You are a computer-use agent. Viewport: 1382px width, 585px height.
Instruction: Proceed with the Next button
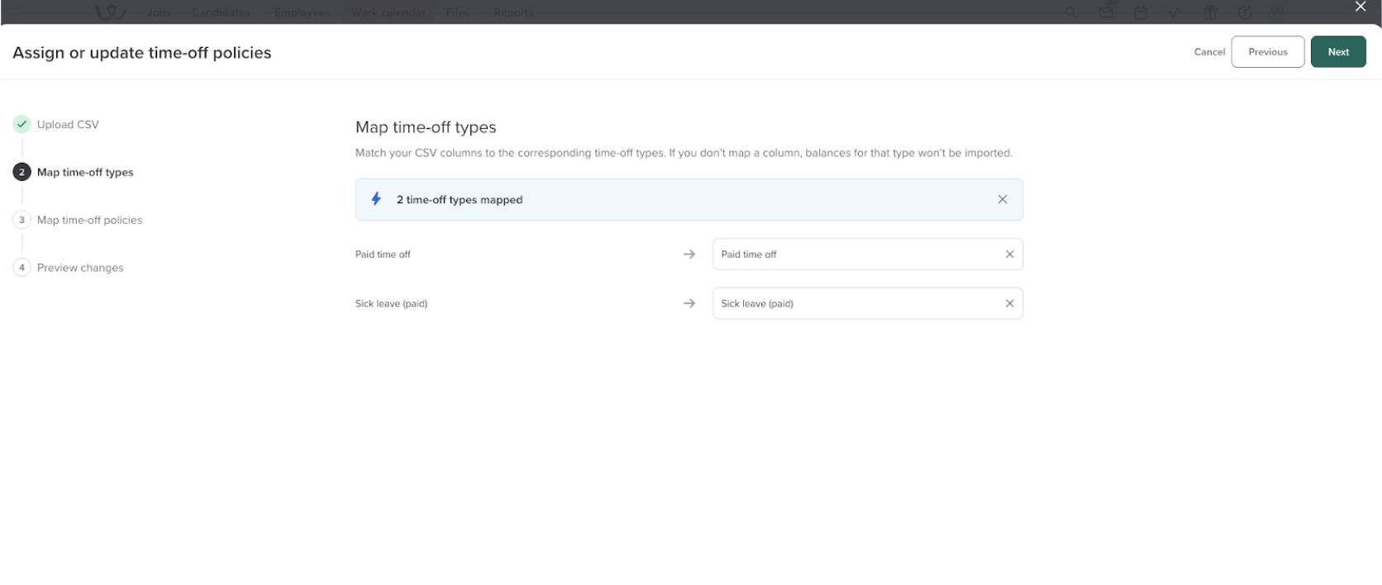pos(1337,52)
